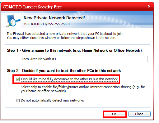159x123 pixels.
Task: Click the 'Step 1 - Give a name' heading
Action: (x=74, y=50)
